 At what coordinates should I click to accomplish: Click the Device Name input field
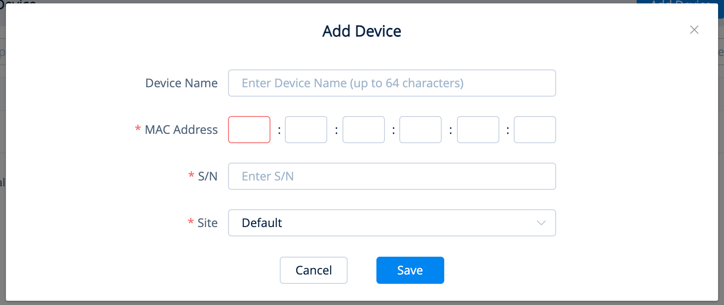point(392,83)
